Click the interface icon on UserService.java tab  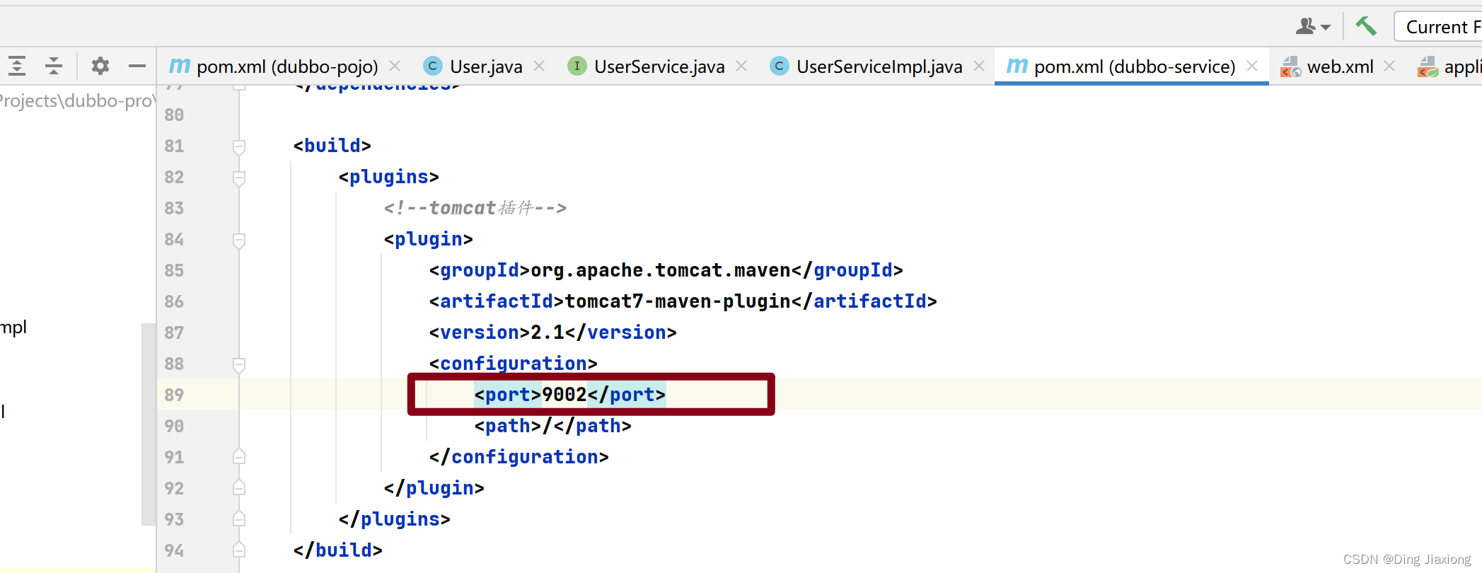pyautogui.click(x=577, y=66)
